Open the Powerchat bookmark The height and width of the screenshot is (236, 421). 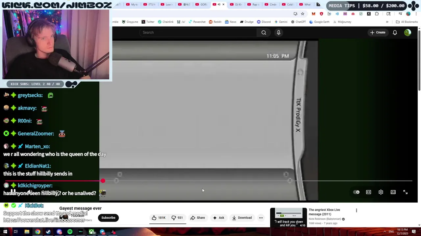click(x=197, y=22)
